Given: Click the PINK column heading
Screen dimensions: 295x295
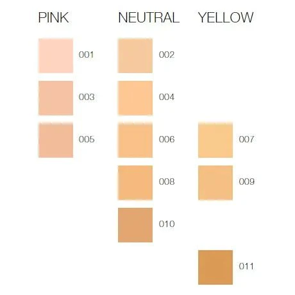Looking at the screenshot, I should [54, 17].
